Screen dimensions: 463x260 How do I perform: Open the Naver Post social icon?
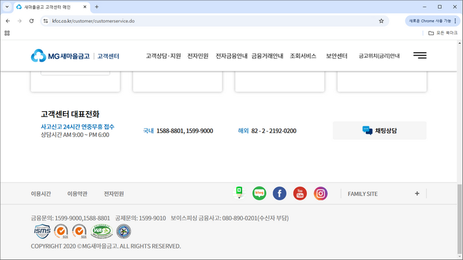tap(239, 194)
